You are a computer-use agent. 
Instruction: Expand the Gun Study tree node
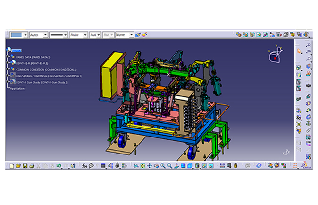(8, 82)
